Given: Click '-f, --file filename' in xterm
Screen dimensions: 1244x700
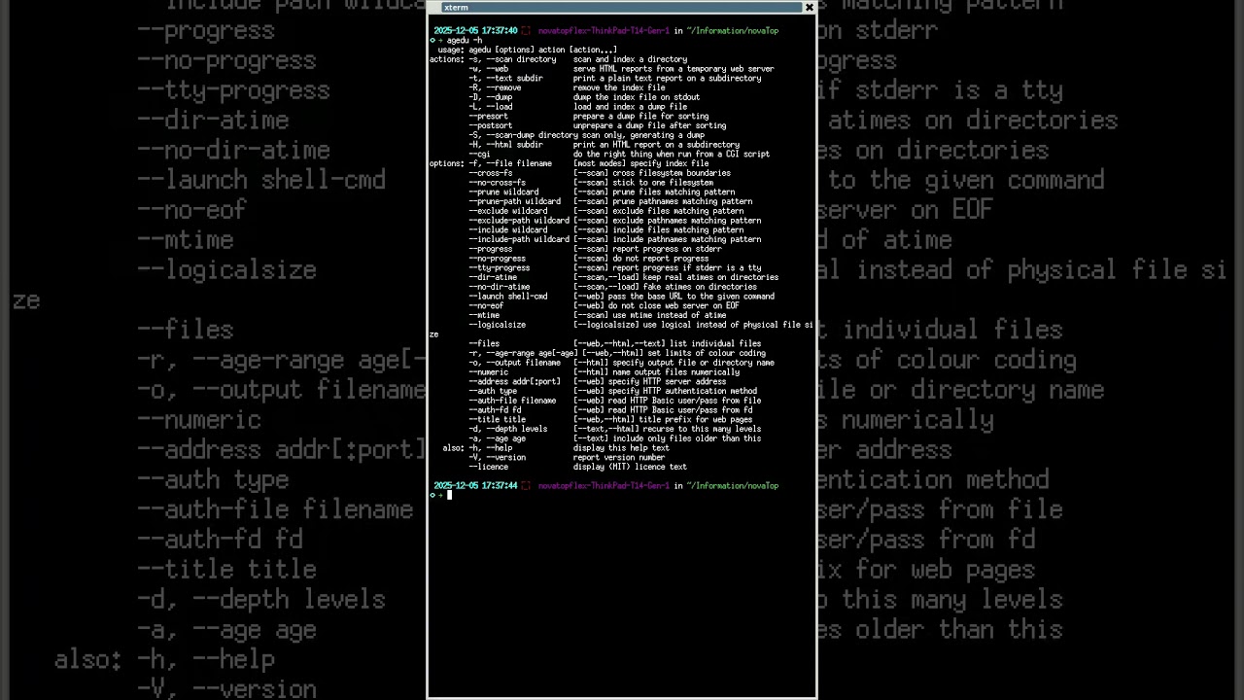Looking at the screenshot, I should point(510,163).
